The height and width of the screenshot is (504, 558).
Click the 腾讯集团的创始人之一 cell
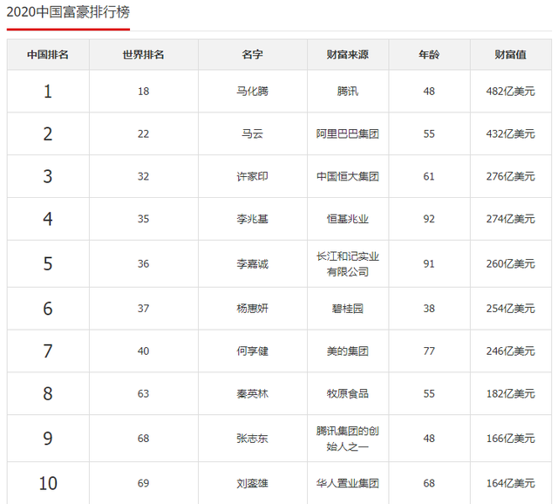click(x=348, y=439)
